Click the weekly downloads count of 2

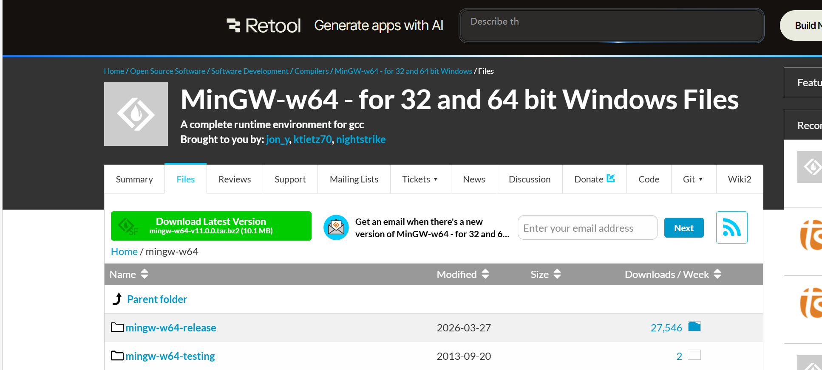(679, 356)
